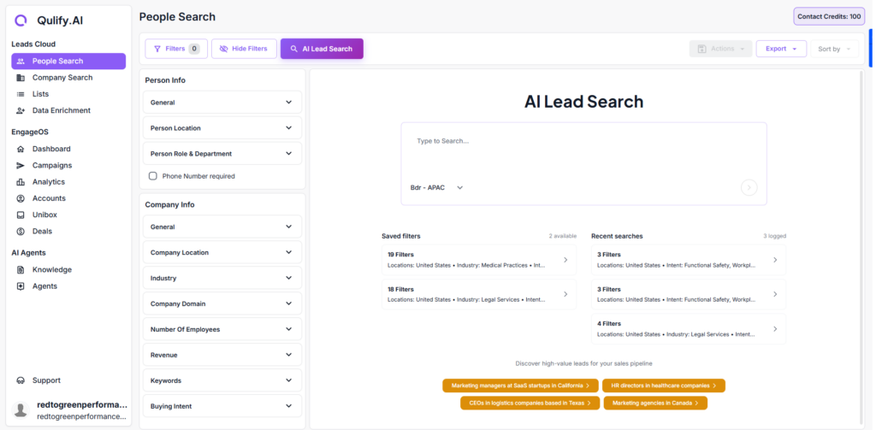Expand the Company Domain filter
This screenshot has width=876, height=430.
[x=222, y=303]
